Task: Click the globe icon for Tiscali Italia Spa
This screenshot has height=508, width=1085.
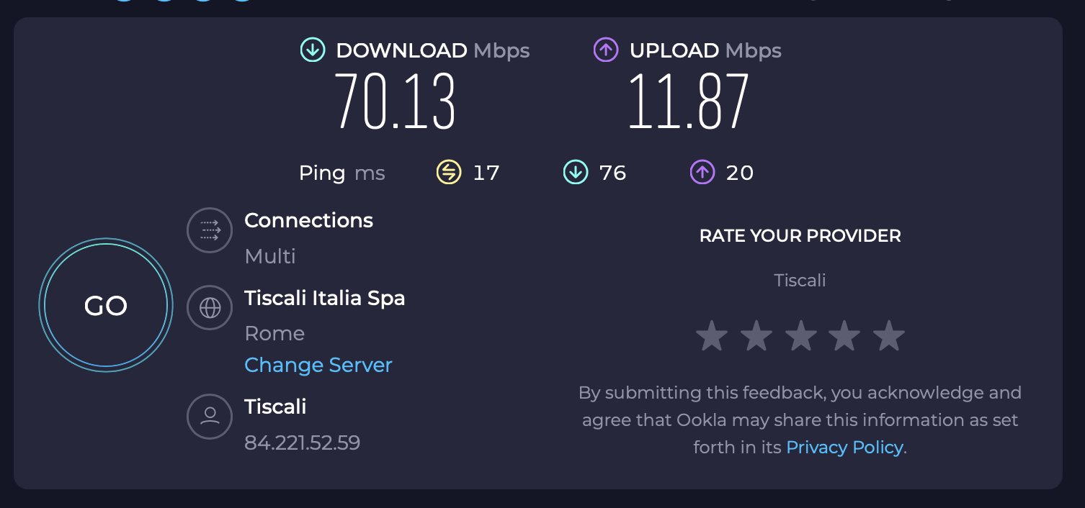Action: (210, 308)
